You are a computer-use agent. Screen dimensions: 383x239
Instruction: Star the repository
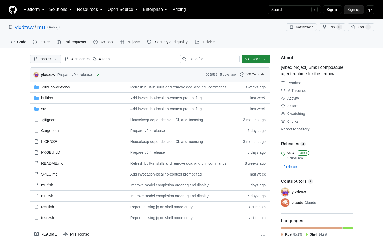(361, 27)
